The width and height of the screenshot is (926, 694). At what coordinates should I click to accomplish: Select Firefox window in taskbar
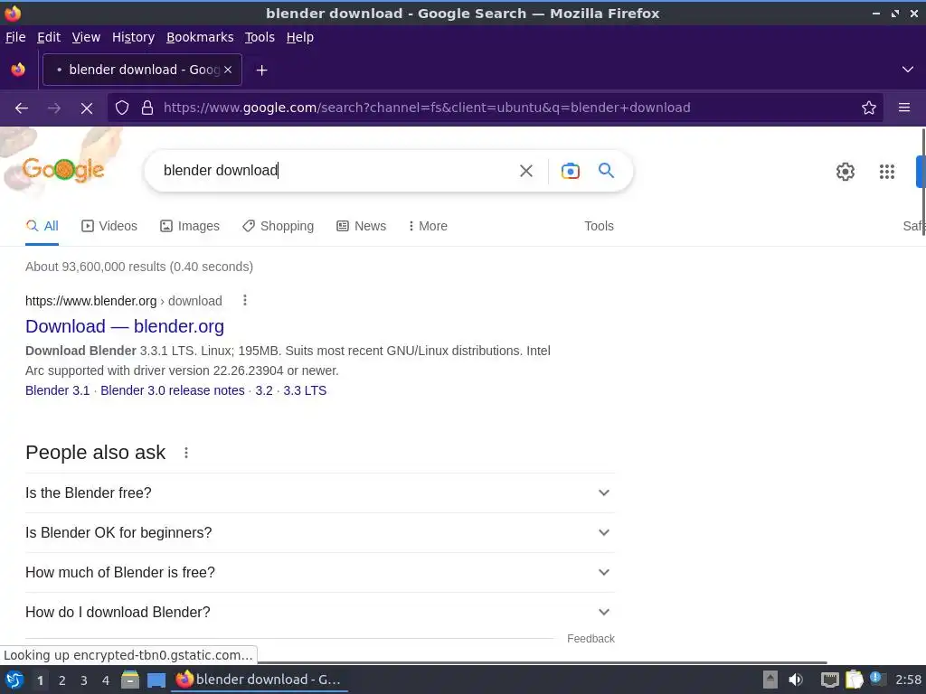tap(260, 680)
